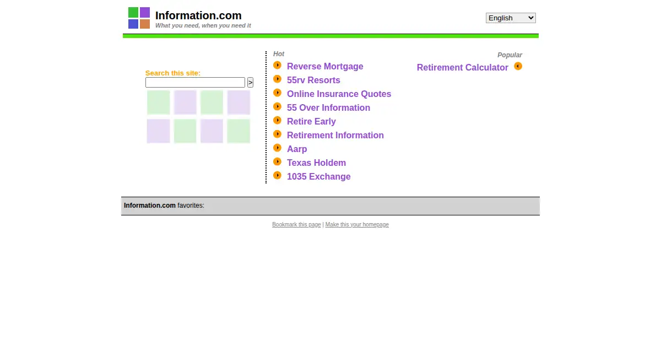Click the orange arrow beside Retirement Calculator
The image size is (661, 346).
pyautogui.click(x=518, y=66)
